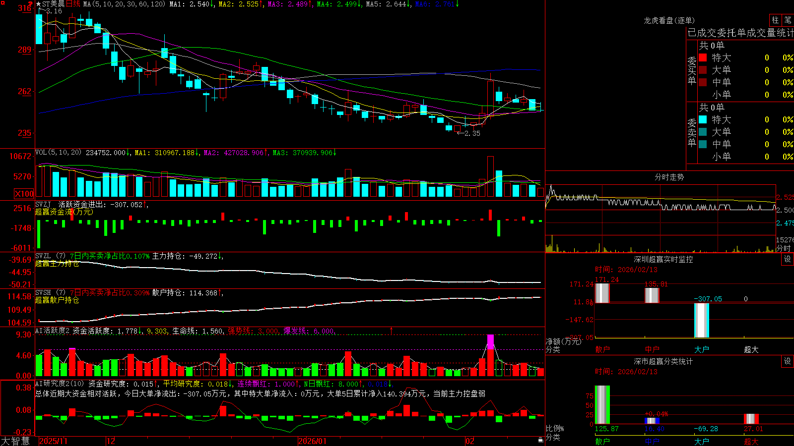
Task: Click the 超大 label under the 深圳超赢实时监控 chart
Action: click(x=751, y=349)
